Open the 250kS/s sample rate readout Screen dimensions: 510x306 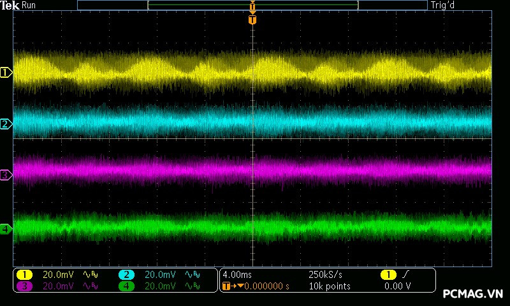pyautogui.click(x=326, y=275)
